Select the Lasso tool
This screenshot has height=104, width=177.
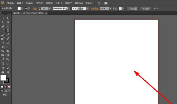[8, 22]
